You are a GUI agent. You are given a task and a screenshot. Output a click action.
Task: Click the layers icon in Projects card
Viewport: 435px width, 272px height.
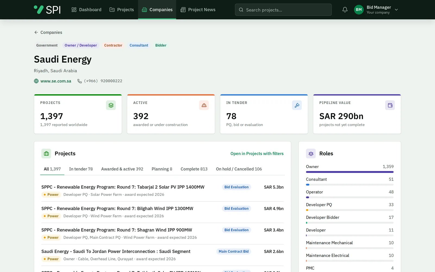(x=111, y=105)
